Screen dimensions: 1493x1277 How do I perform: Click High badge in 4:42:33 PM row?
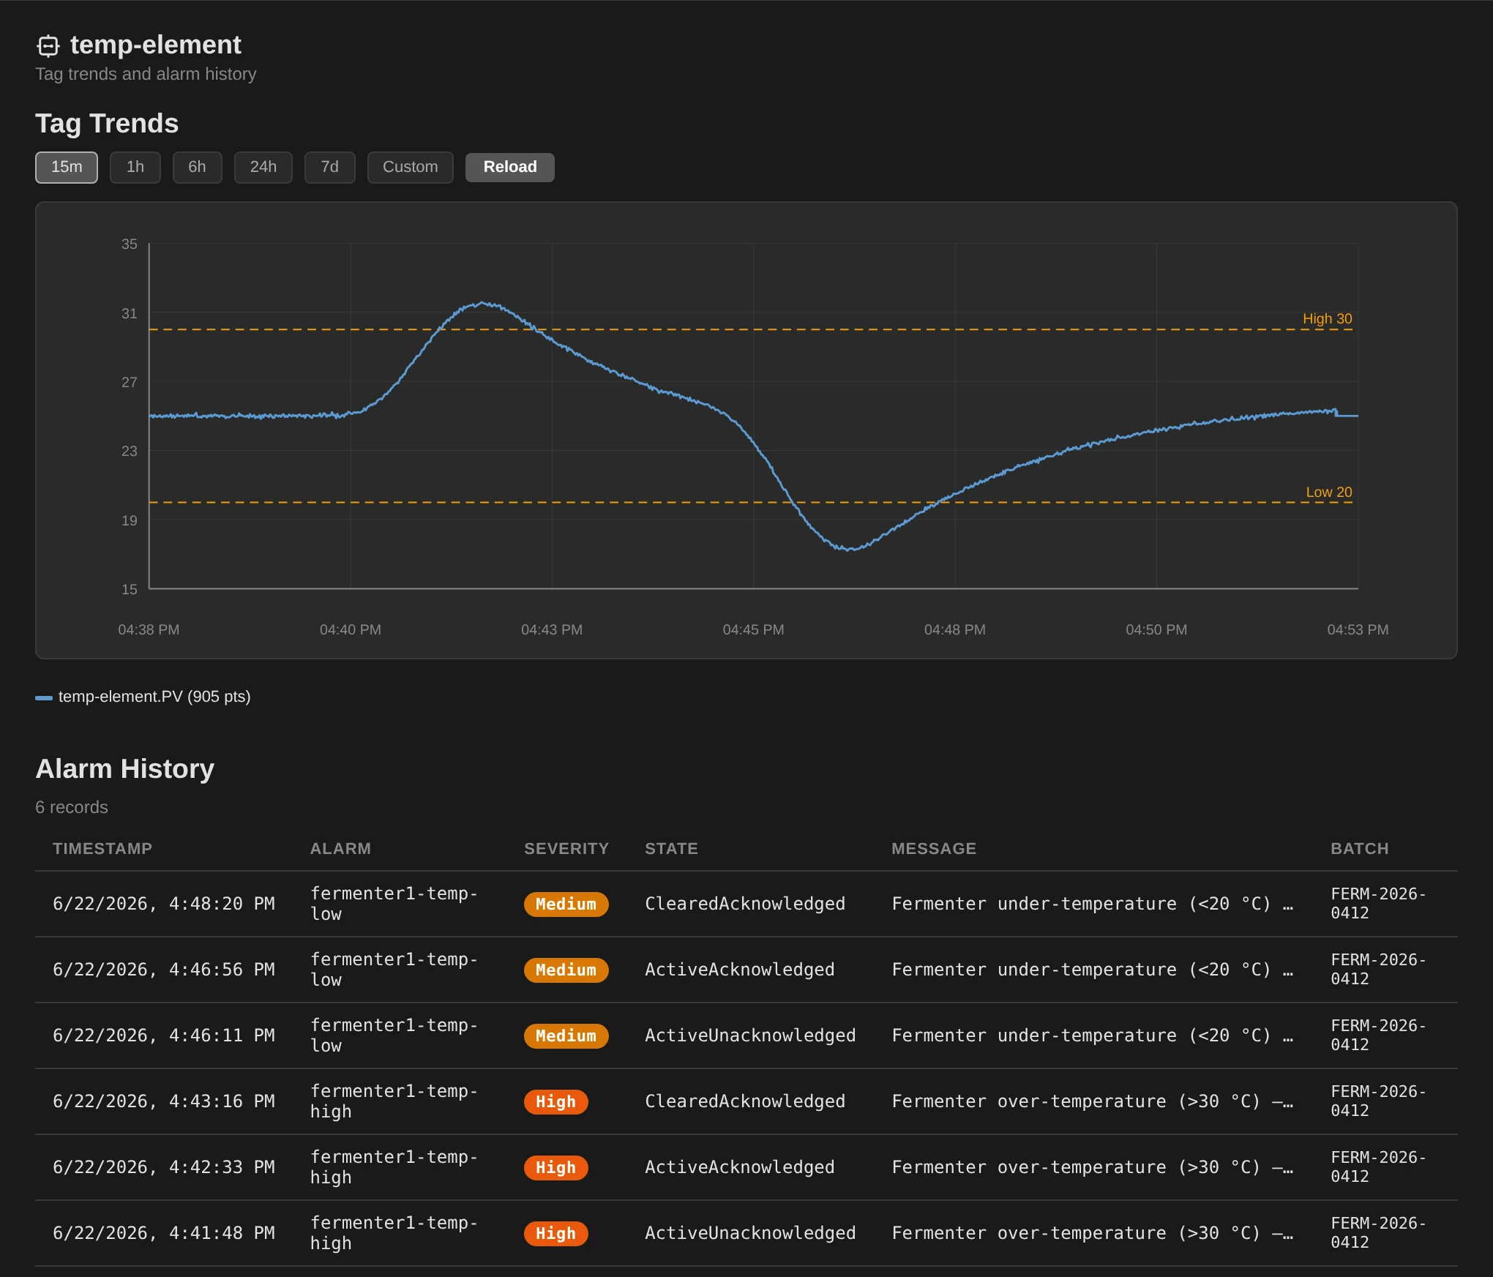pos(555,1168)
